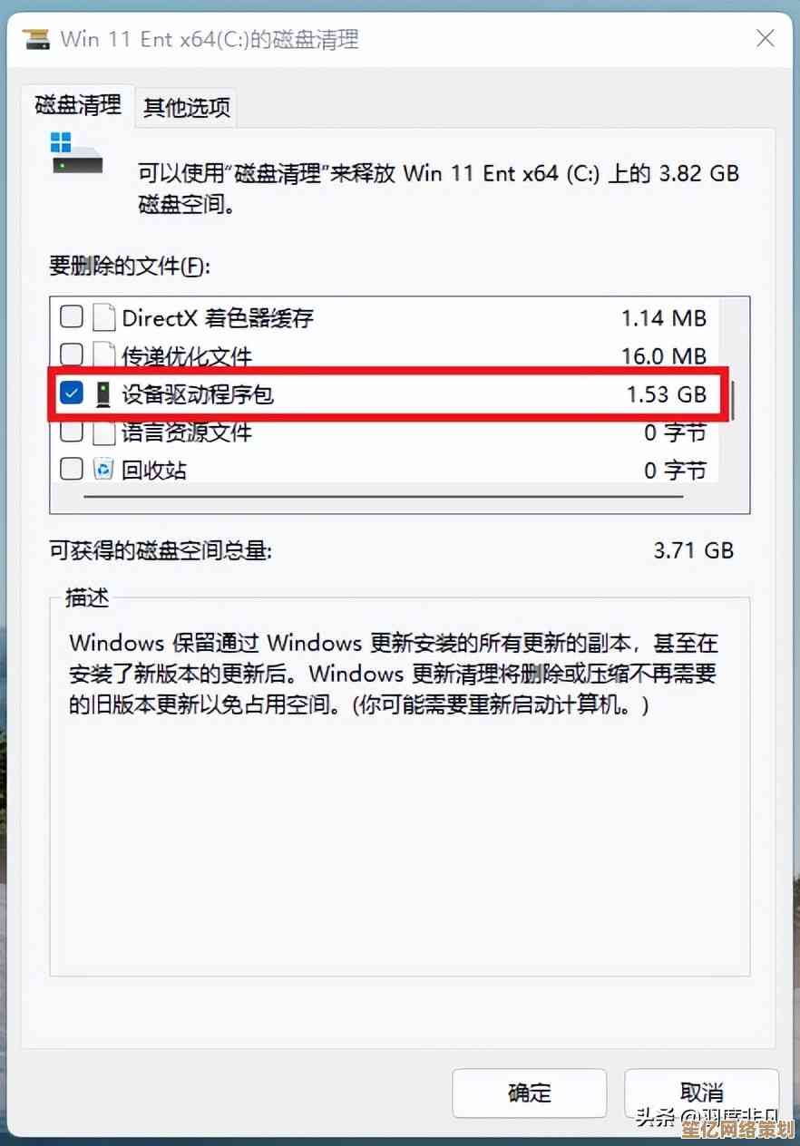This screenshot has height=1146, width=800.
Task: Select the 传递优化文件 file icon
Action: pyautogui.click(x=105, y=355)
